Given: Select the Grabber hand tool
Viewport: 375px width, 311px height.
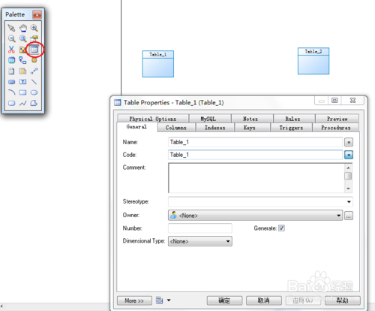Looking at the screenshot, I should point(23,28).
